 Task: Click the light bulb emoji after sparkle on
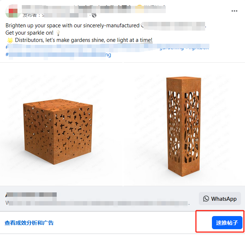pyautogui.click(x=58, y=33)
